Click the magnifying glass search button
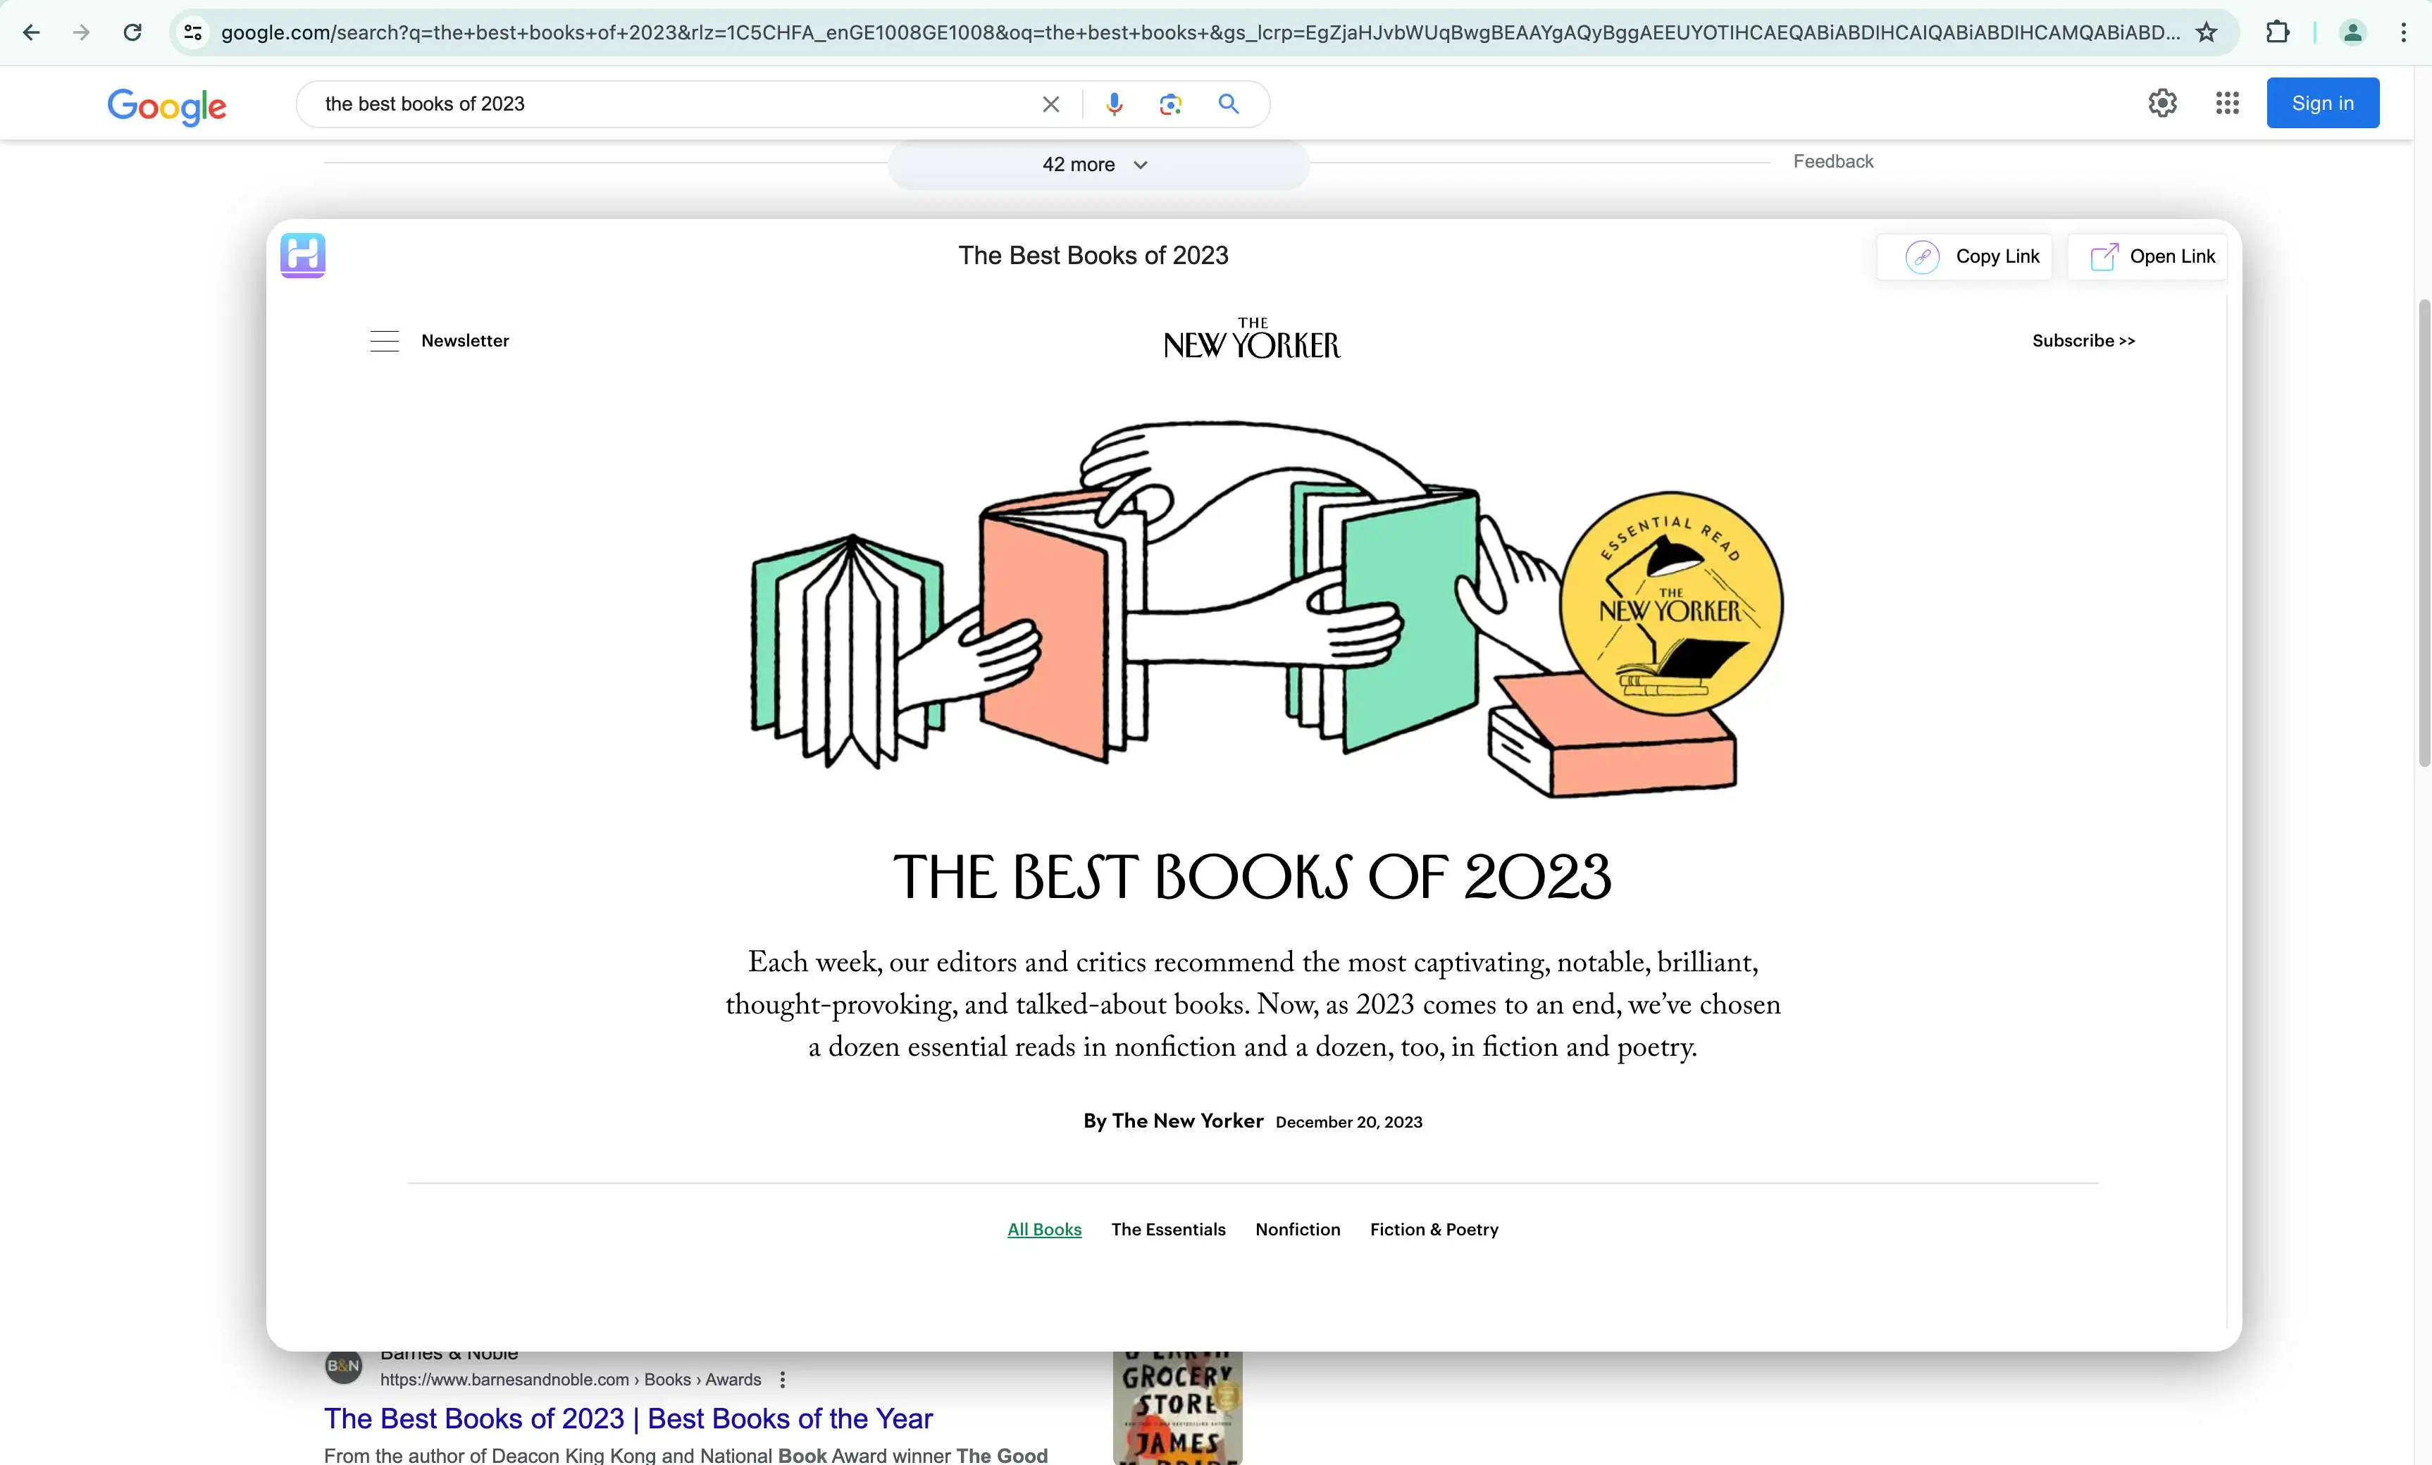 tap(1229, 104)
